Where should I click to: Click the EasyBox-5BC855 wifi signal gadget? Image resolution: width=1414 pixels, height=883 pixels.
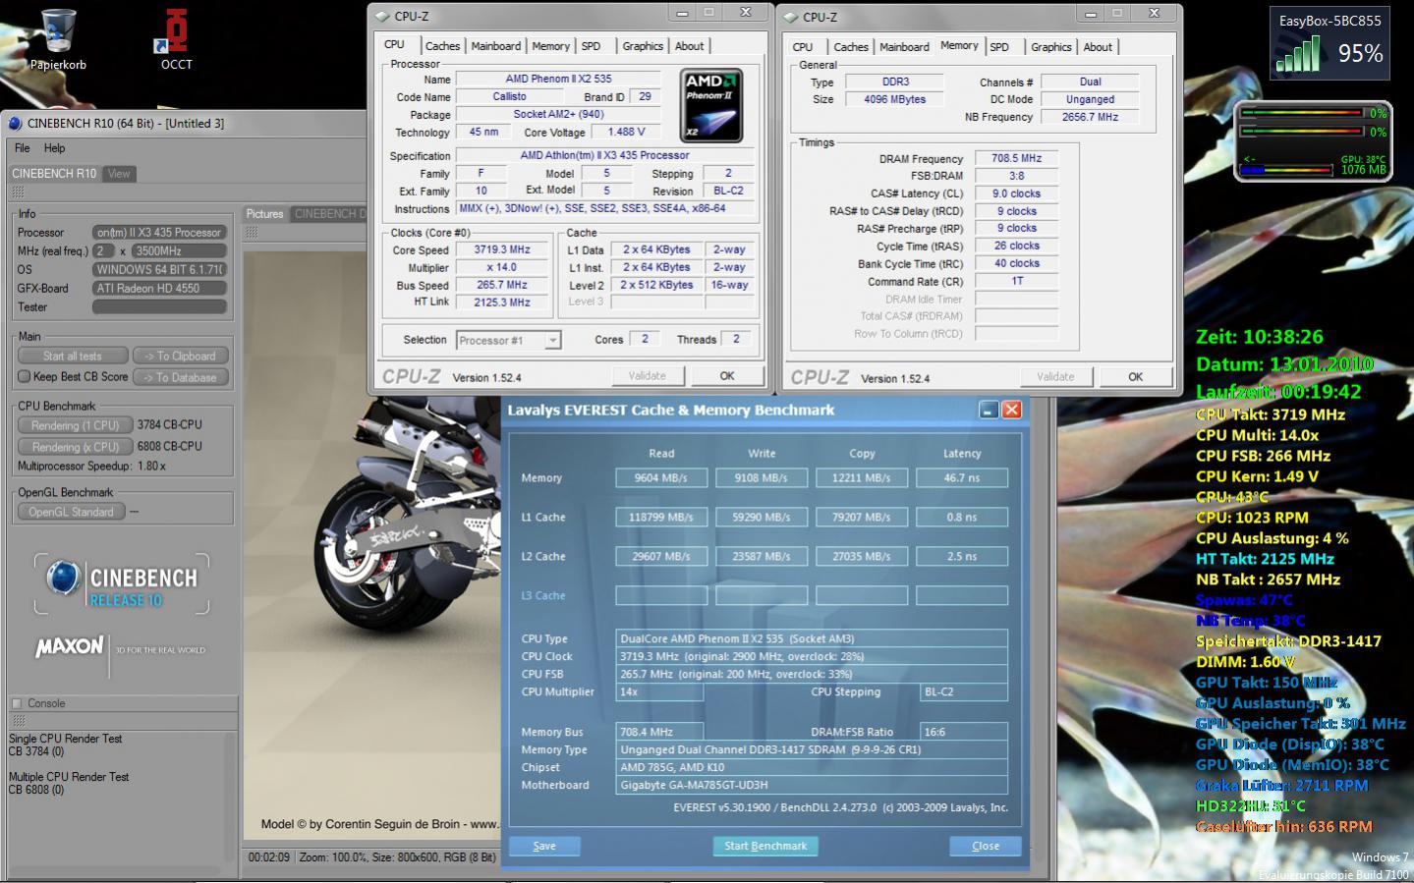click(x=1329, y=42)
